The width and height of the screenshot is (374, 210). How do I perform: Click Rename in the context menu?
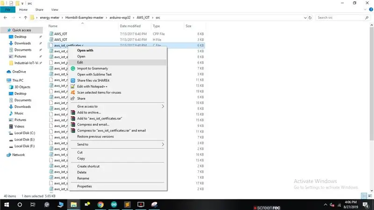[x=83, y=178]
